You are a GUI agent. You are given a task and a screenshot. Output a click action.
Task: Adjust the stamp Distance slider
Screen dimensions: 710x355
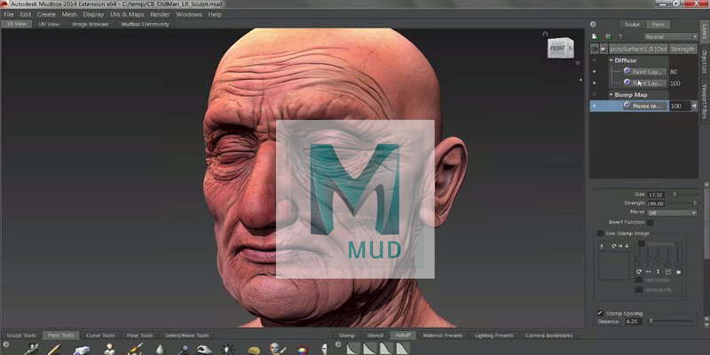click(x=669, y=321)
